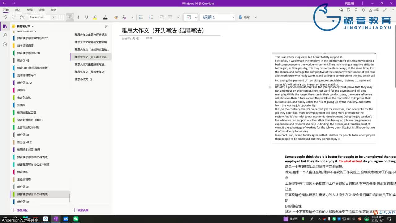The image size is (396, 223).
Task: Toggle the To-Do checkbox tag
Action: [189, 17]
